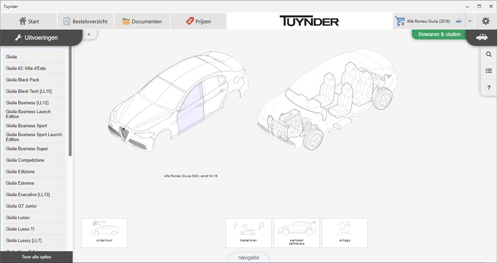
Task: Select Giulia Edizione
Action: pyautogui.click(x=34, y=172)
